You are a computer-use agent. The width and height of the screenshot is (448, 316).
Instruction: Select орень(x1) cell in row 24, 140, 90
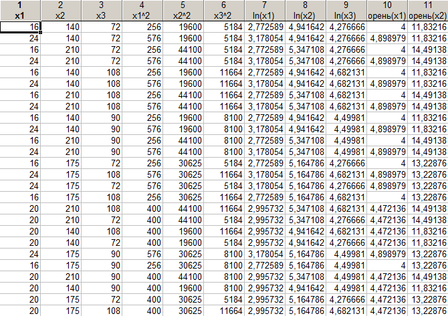tap(387, 129)
